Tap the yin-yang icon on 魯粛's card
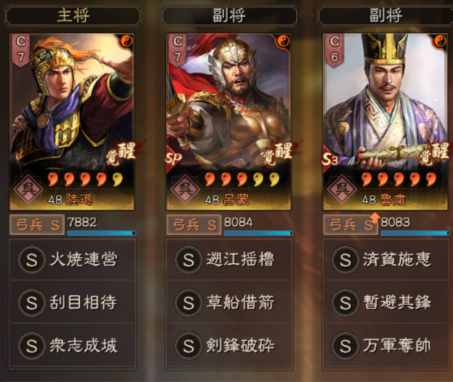The height and width of the screenshot is (382, 453). click(440, 41)
